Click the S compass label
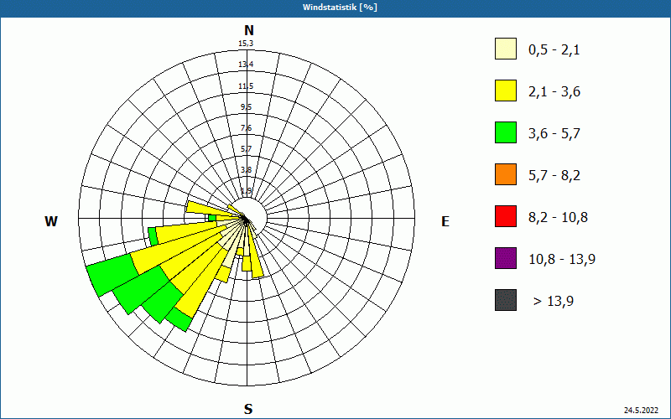The width and height of the screenshot is (671, 419). click(248, 410)
